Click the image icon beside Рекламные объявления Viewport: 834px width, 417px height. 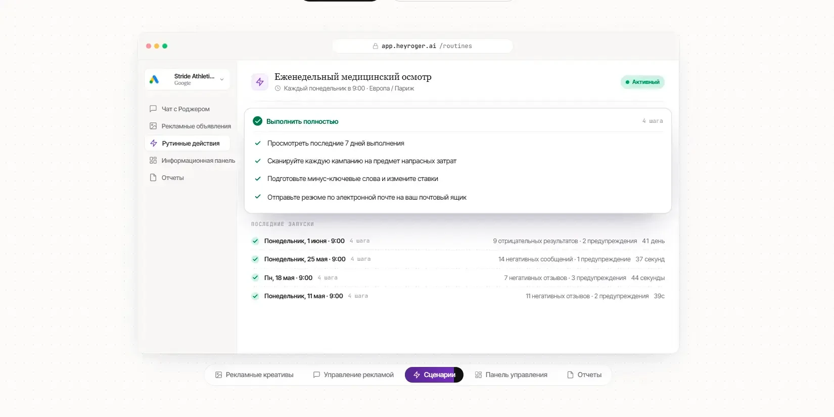[x=153, y=126]
